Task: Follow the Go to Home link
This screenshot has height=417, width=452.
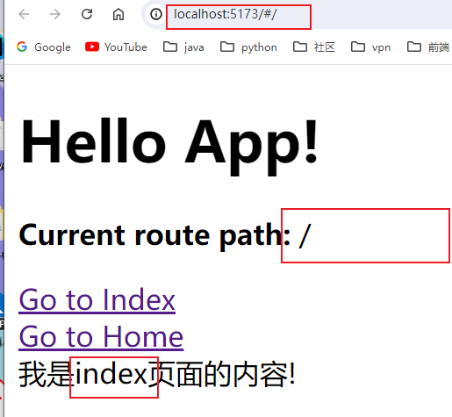Action: tap(101, 337)
